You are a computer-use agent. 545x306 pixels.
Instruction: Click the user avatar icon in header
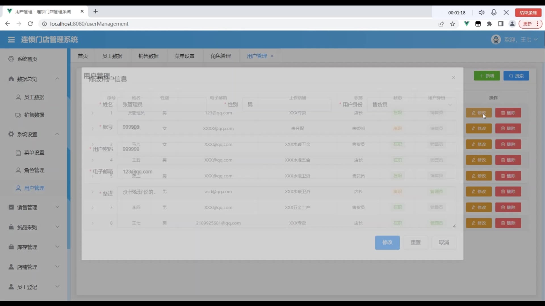[496, 40]
